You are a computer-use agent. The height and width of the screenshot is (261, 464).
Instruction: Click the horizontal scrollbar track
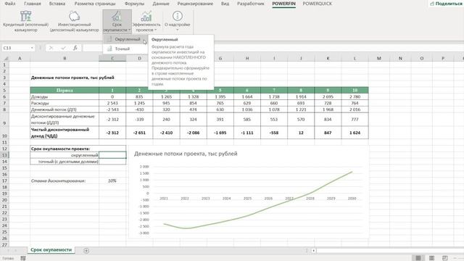click(x=389, y=251)
